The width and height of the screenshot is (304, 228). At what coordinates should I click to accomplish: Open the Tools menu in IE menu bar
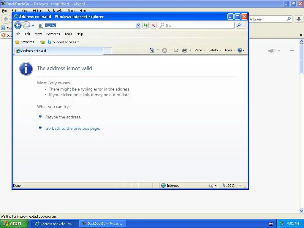68,34
